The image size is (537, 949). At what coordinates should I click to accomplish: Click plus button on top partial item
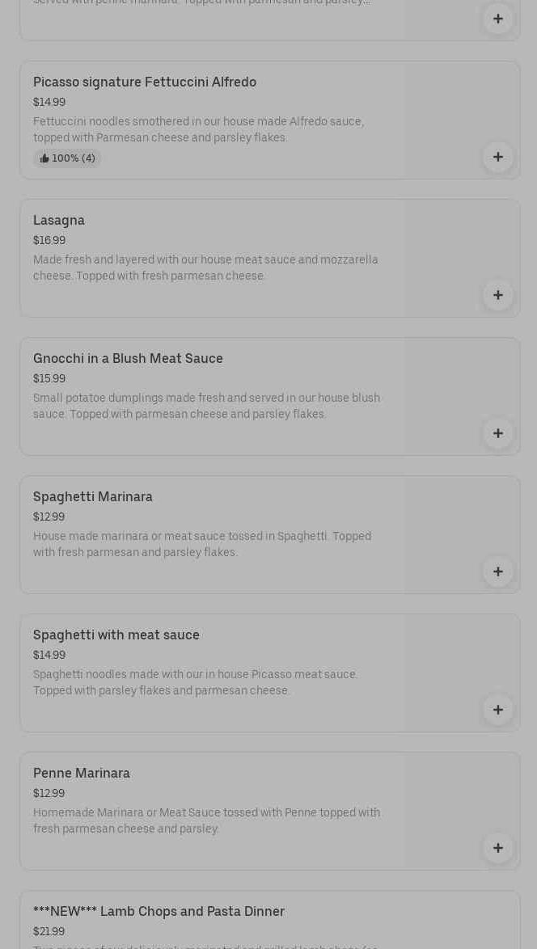pos(497,19)
